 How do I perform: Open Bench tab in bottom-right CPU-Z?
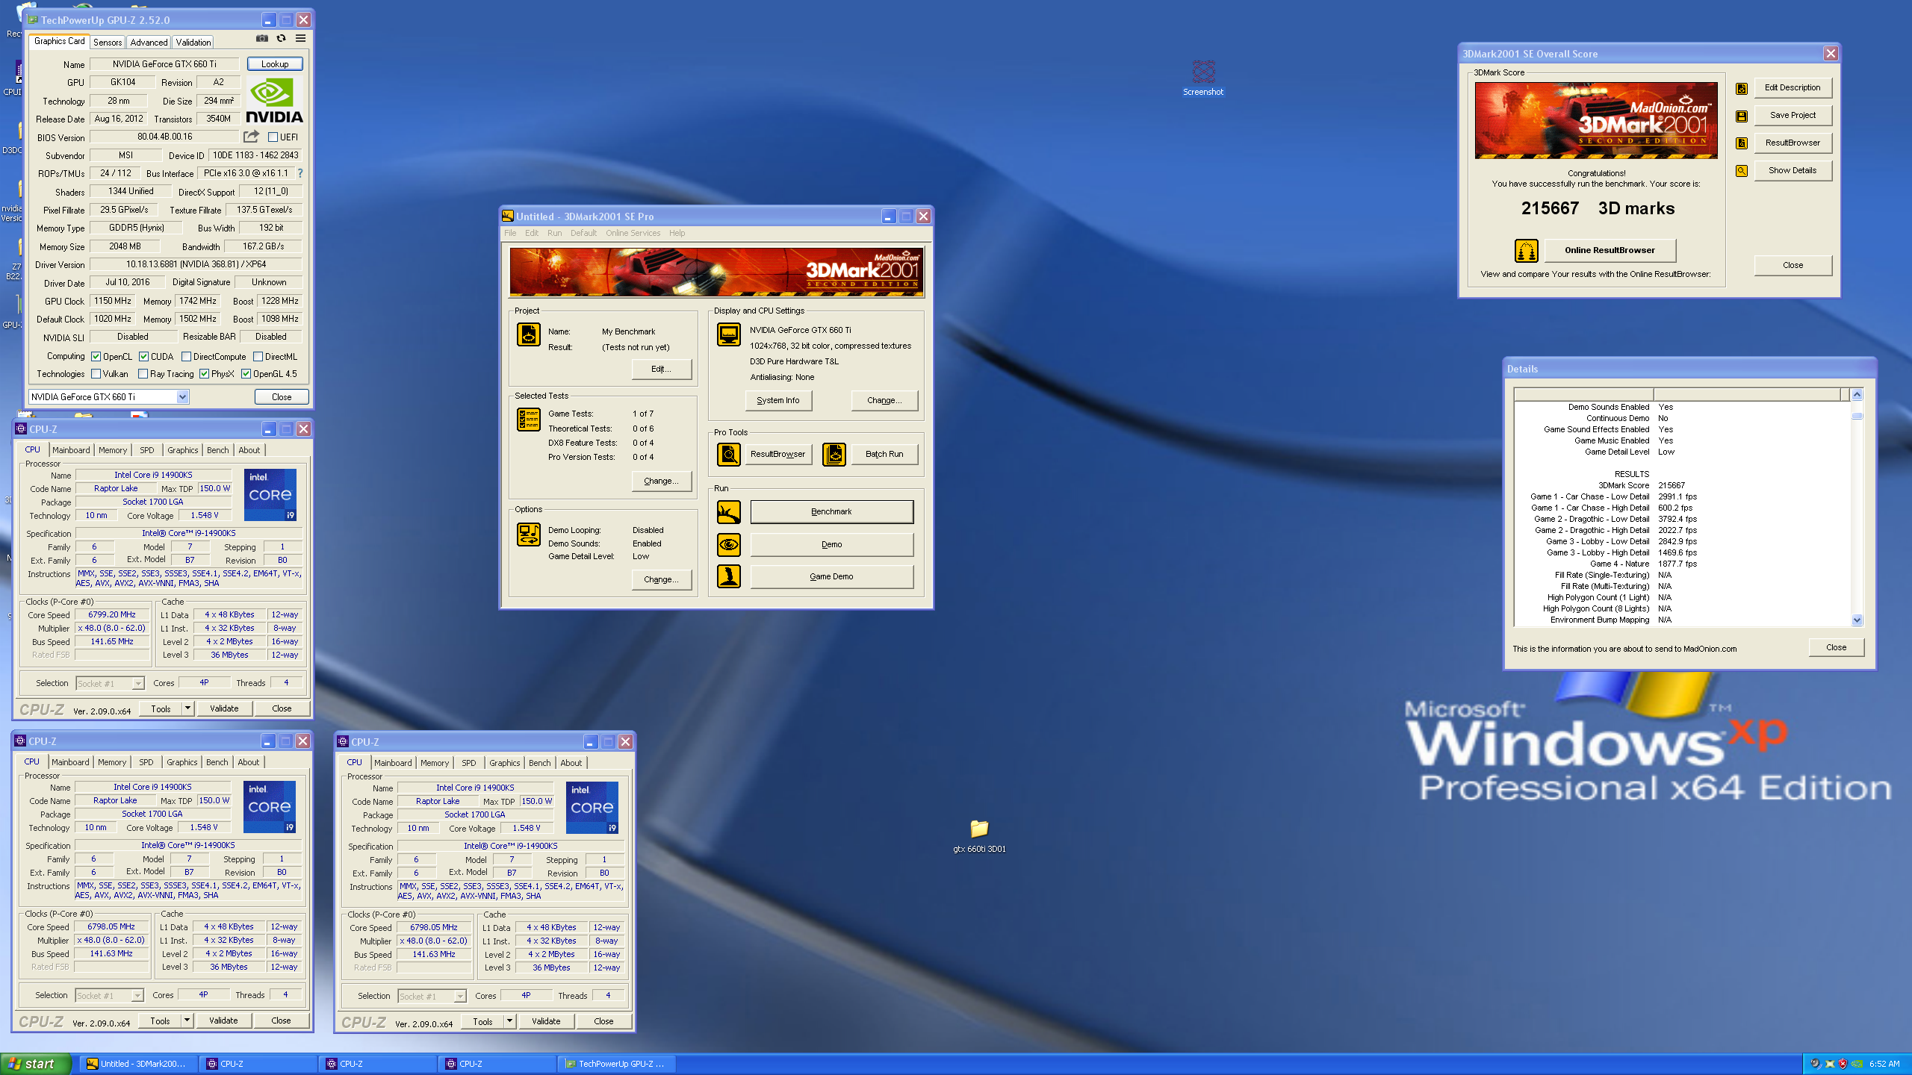(539, 763)
